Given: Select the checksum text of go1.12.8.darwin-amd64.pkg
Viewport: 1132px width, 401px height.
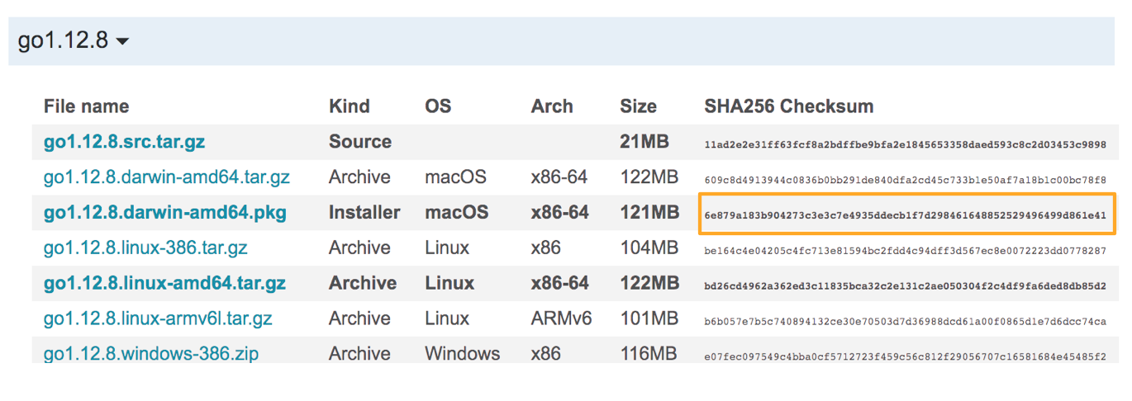Looking at the screenshot, I should tap(905, 215).
